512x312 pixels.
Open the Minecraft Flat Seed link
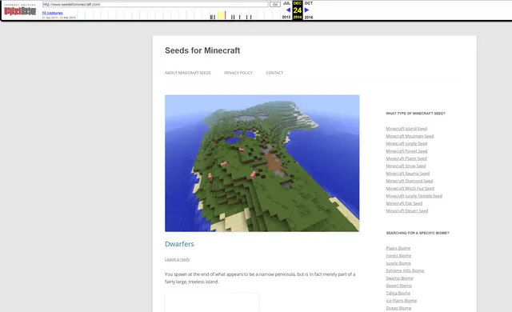(x=404, y=203)
